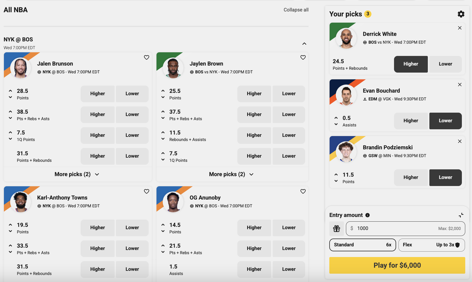Remove Derrick White pick with X
The height and width of the screenshot is (282, 472).
pos(460,28)
